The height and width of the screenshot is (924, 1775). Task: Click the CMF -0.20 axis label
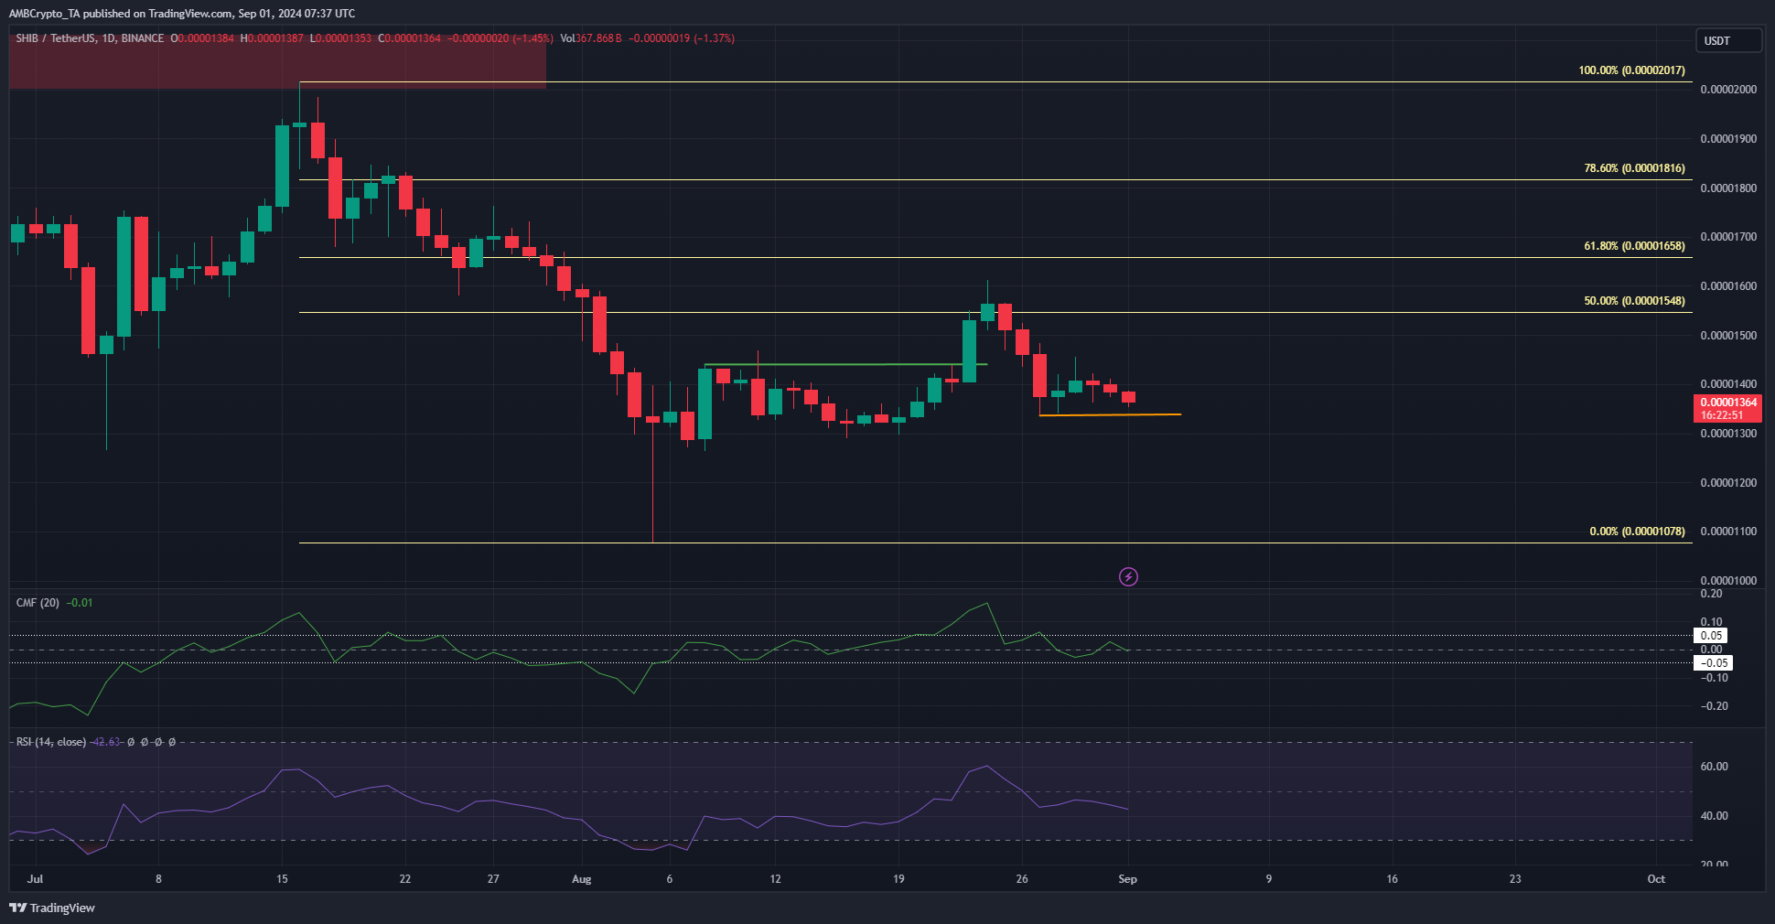pos(1713,706)
